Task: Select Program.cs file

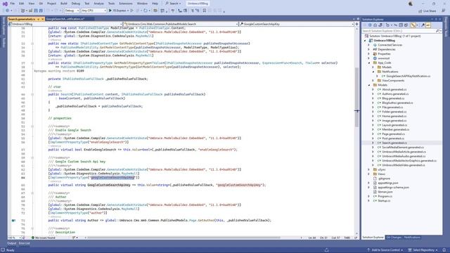Action: coord(385,197)
